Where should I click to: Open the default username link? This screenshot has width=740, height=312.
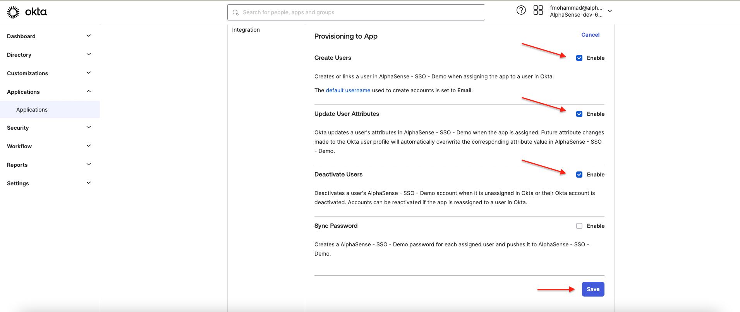348,90
